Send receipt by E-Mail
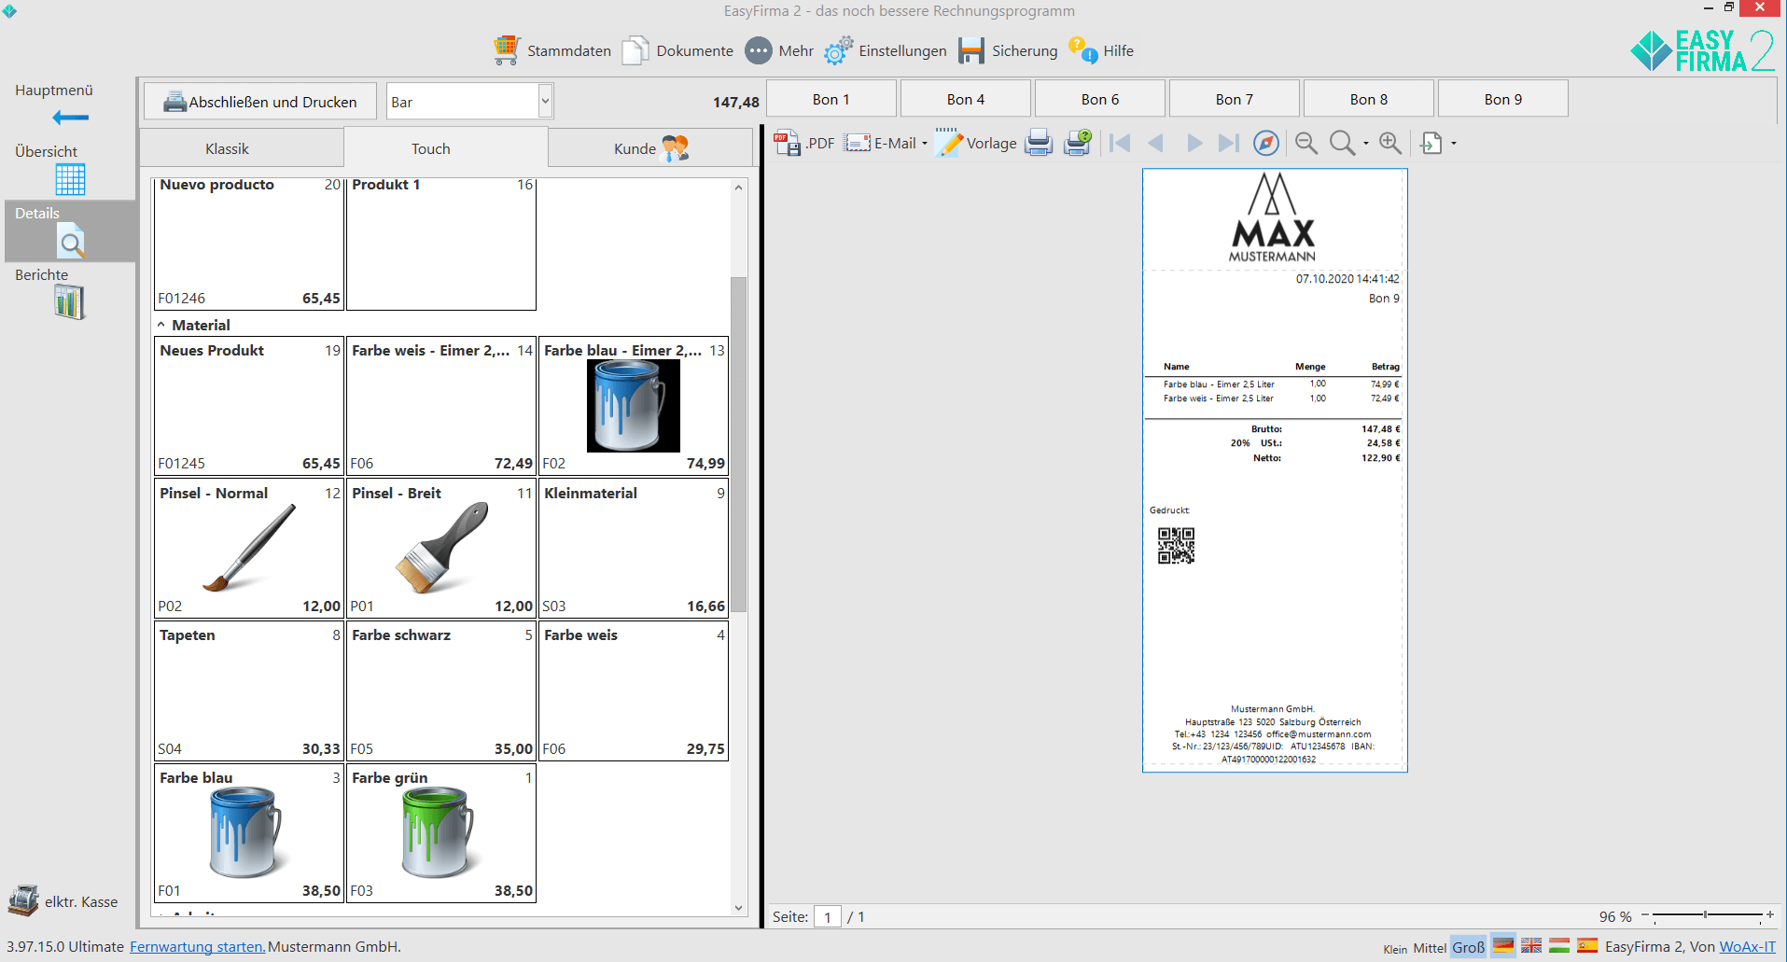1787x962 pixels. 881,143
